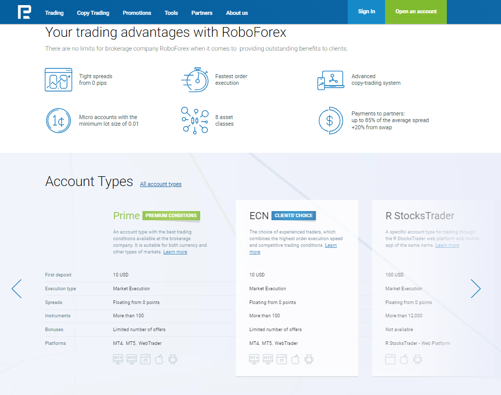Click the right arrow to view more account types
The width and height of the screenshot is (501, 395).
(x=475, y=289)
